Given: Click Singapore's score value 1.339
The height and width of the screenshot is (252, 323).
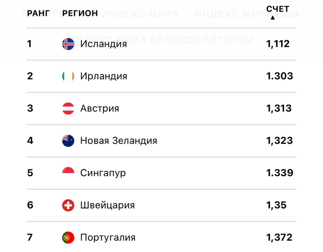Looking at the screenshot, I should pos(280,173).
